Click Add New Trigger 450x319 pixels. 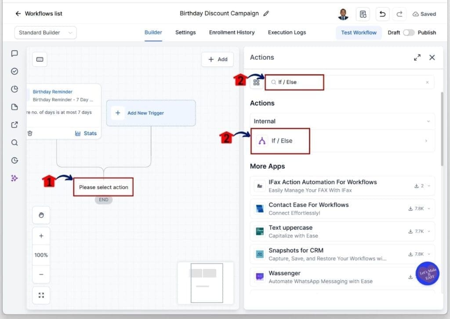point(151,113)
